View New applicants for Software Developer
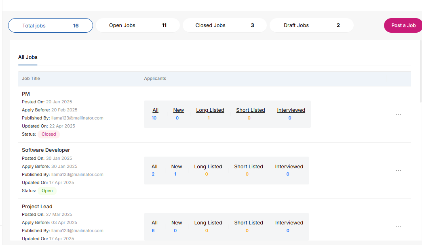The width and height of the screenshot is (422, 245). [176, 167]
